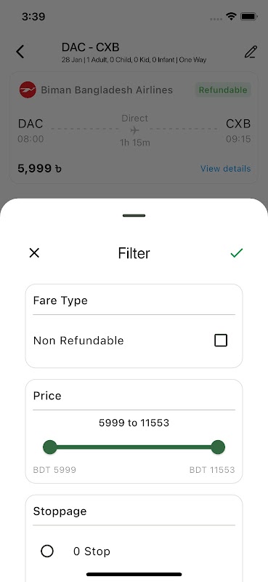Close the Filter sheet with X

tap(34, 253)
